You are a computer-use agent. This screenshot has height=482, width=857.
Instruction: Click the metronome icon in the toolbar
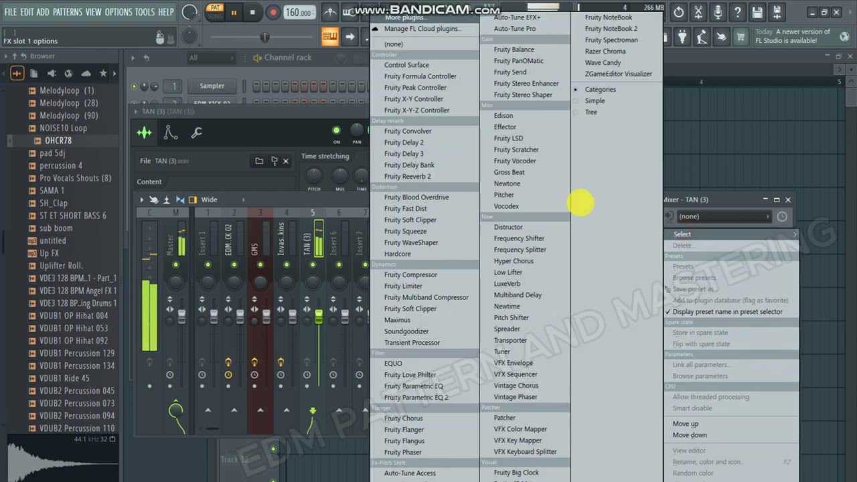pos(330,12)
